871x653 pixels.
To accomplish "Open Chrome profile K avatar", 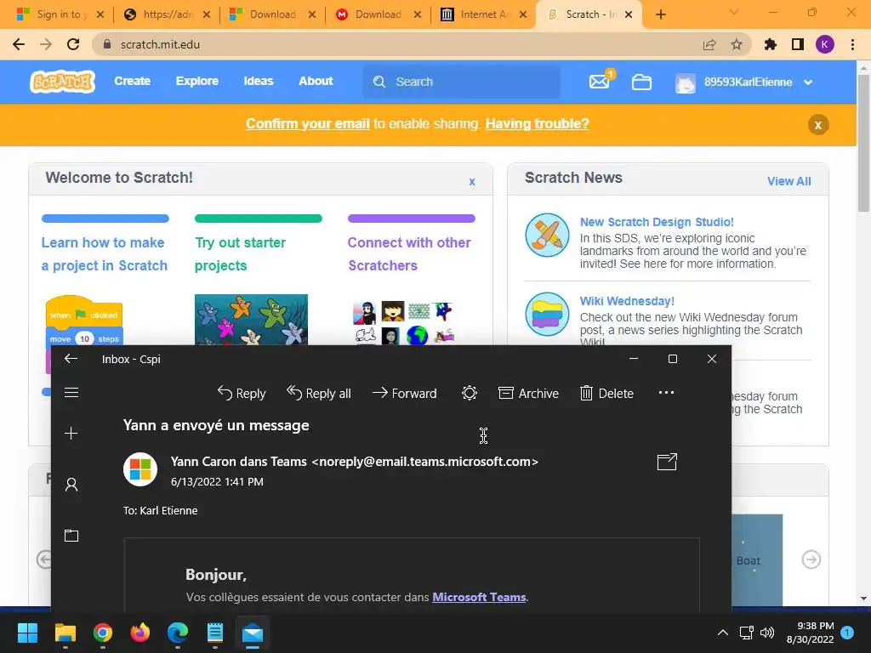I will click(x=825, y=44).
